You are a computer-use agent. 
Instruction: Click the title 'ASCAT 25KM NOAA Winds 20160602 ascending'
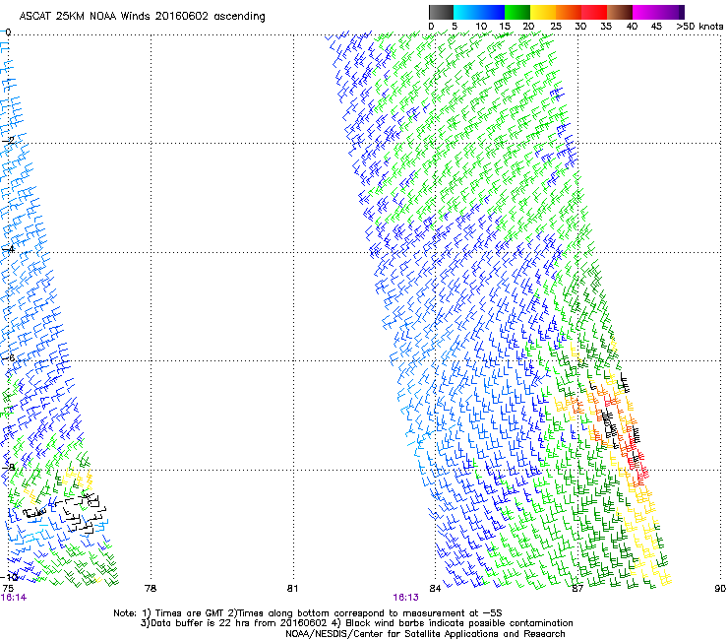[x=142, y=17]
